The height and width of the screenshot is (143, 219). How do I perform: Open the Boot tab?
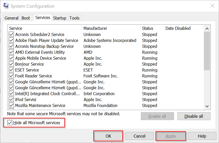(26, 18)
